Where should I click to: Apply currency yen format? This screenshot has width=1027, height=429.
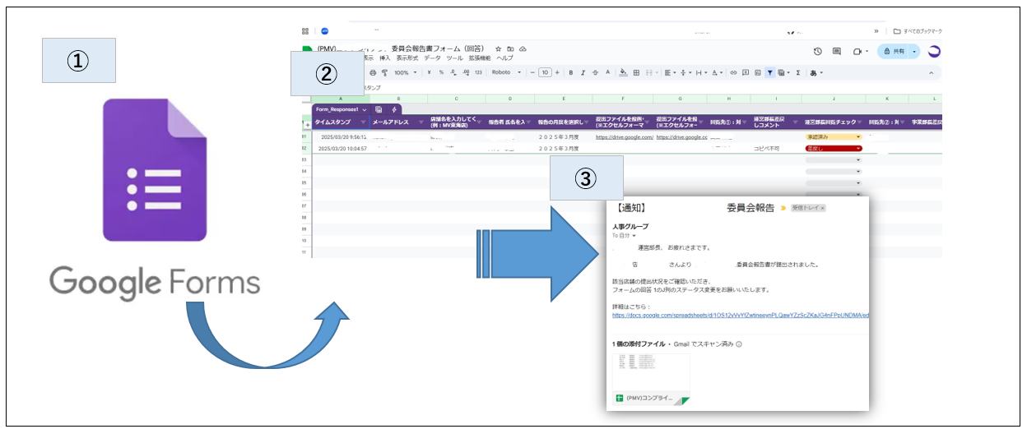pos(430,72)
